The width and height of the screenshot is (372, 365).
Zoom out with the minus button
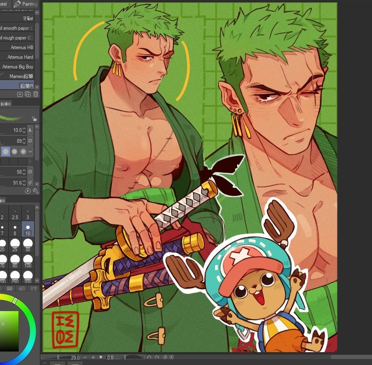85,357
